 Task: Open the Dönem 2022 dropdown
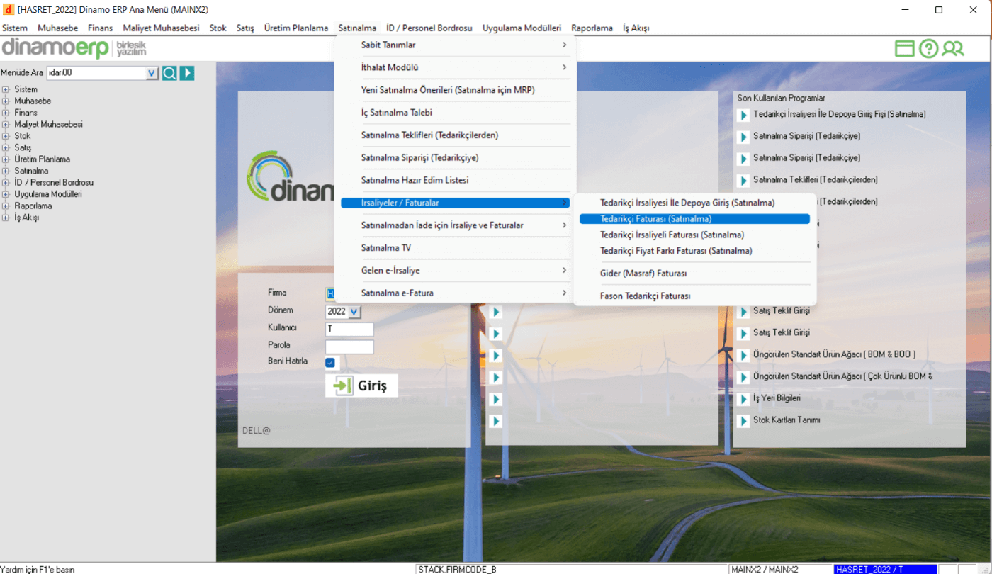click(354, 311)
